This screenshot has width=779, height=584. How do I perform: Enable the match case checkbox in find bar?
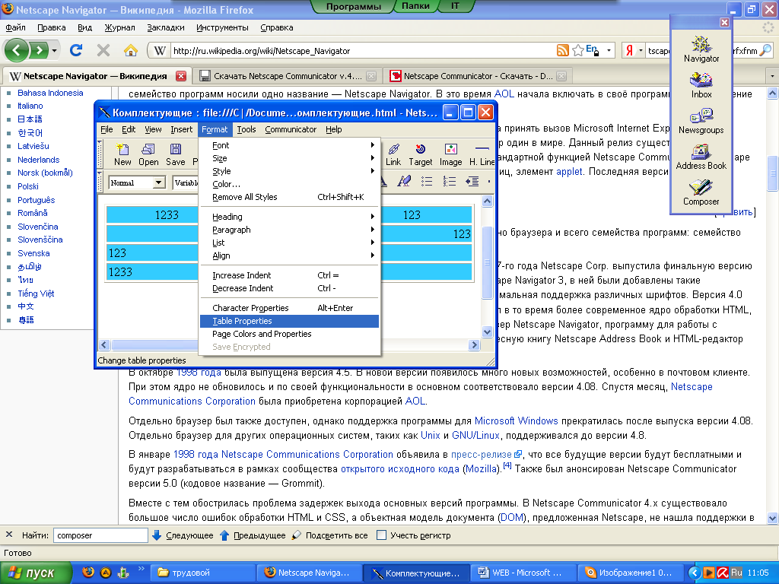click(382, 535)
